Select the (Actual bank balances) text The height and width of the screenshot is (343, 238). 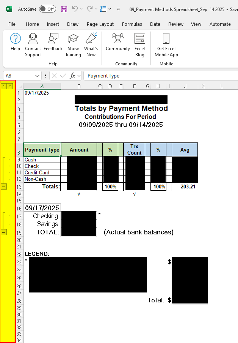[139, 232]
